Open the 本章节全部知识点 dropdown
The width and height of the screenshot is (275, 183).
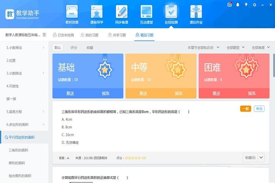click(203, 48)
